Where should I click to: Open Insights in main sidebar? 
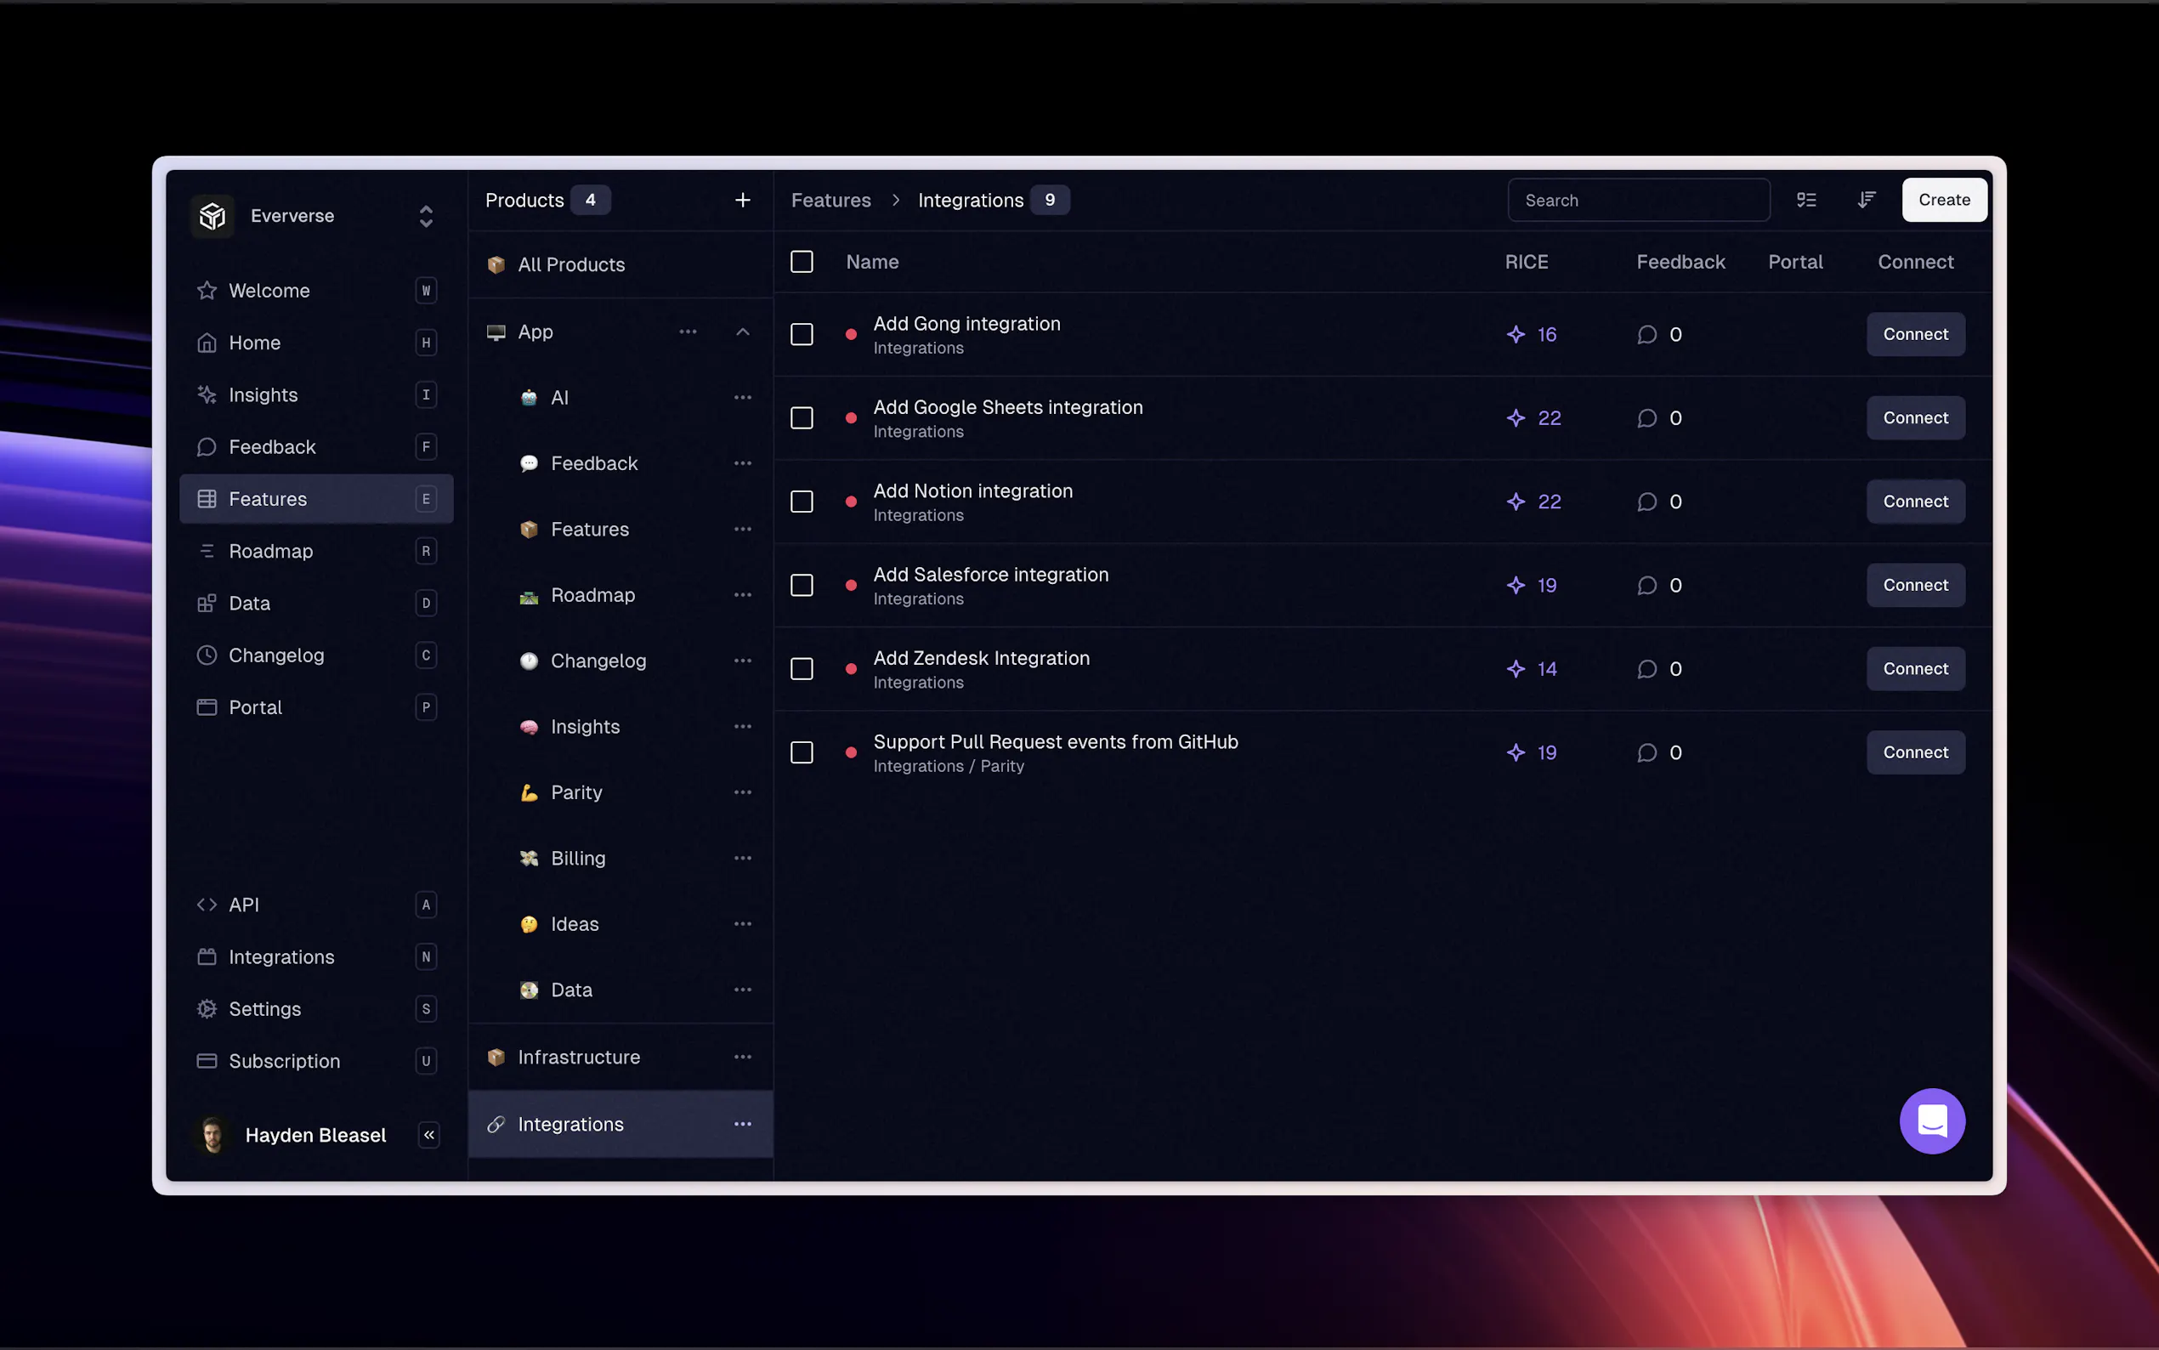(x=263, y=394)
